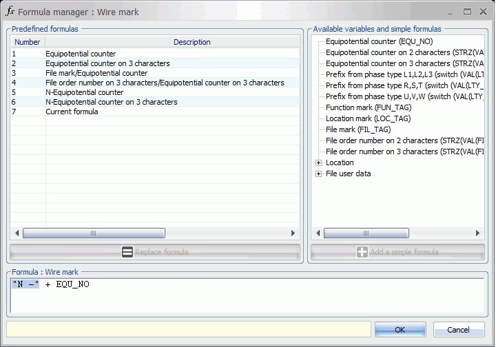Select 'N-Equipotential counter' formula row

point(155,92)
